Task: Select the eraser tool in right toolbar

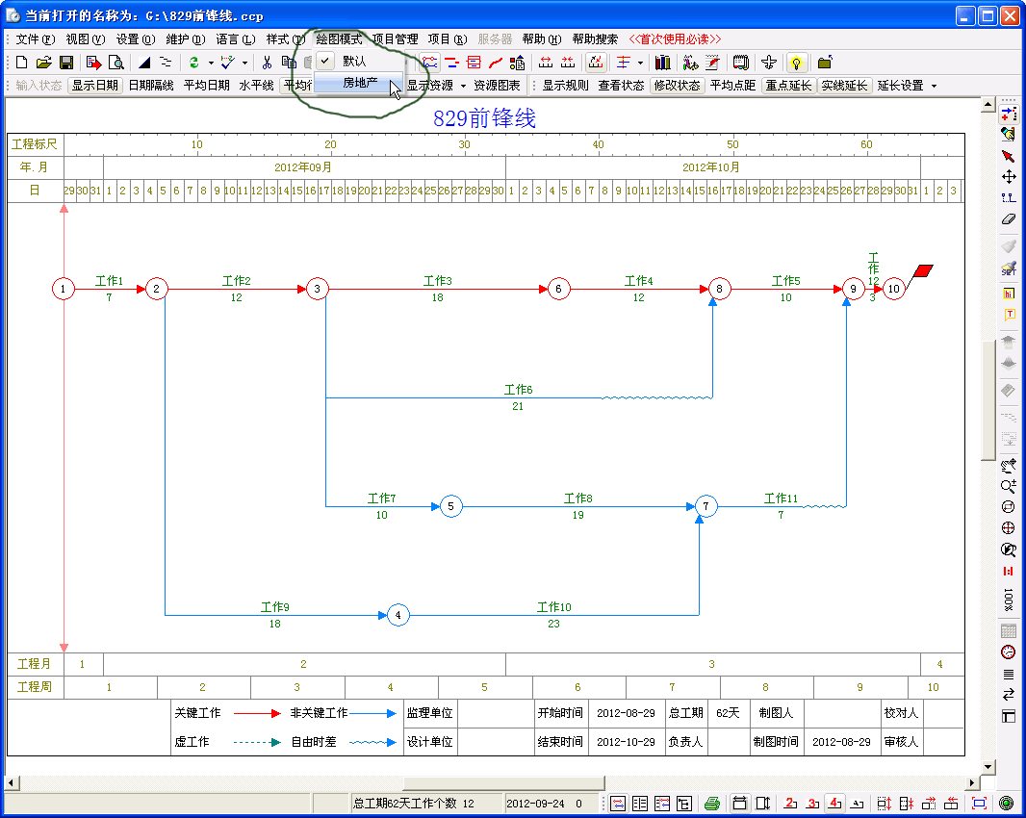Action: tap(1009, 218)
